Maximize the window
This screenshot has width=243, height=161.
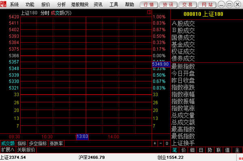[229, 4]
